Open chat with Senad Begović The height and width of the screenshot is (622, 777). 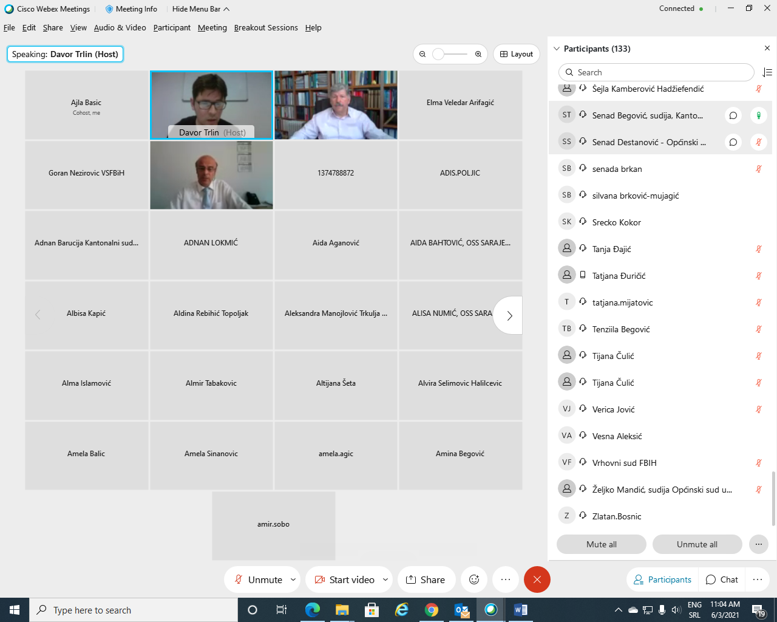[733, 115]
